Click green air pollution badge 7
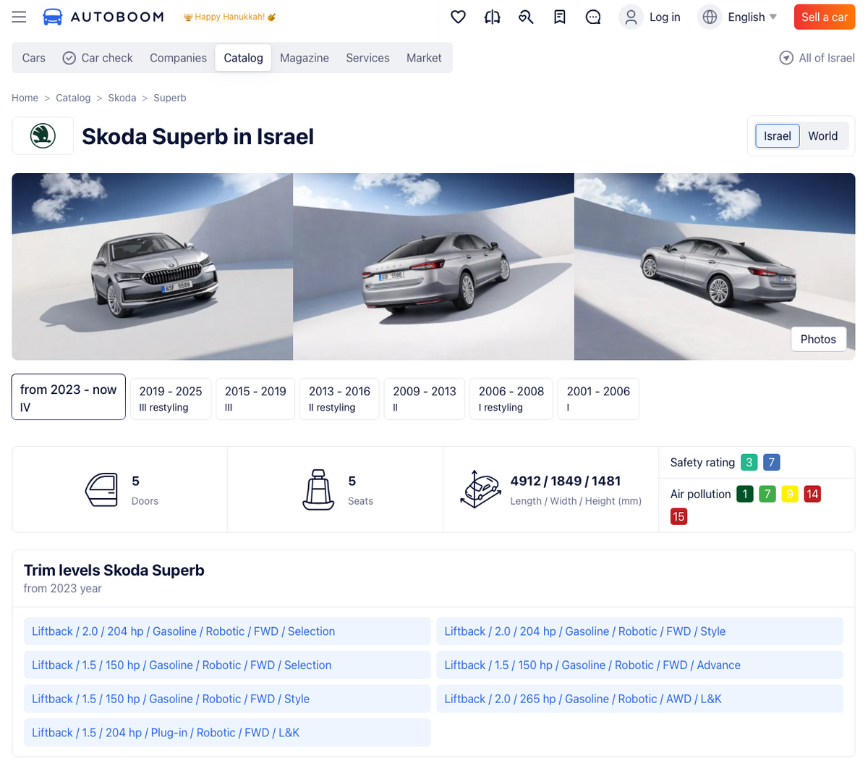 767,494
